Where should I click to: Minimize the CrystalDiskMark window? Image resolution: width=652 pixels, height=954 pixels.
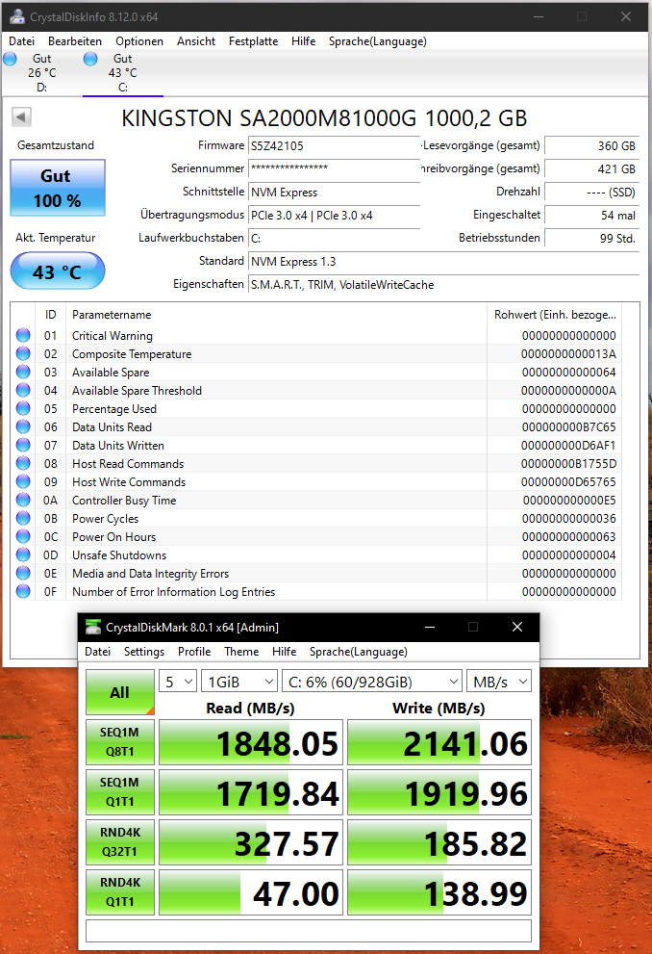click(430, 627)
